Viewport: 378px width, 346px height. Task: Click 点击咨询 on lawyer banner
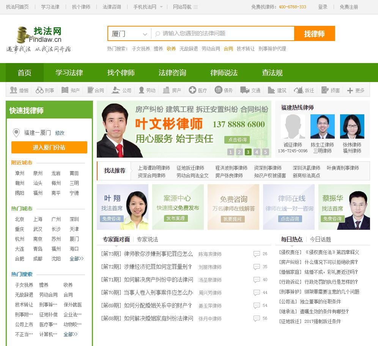tap(237, 140)
